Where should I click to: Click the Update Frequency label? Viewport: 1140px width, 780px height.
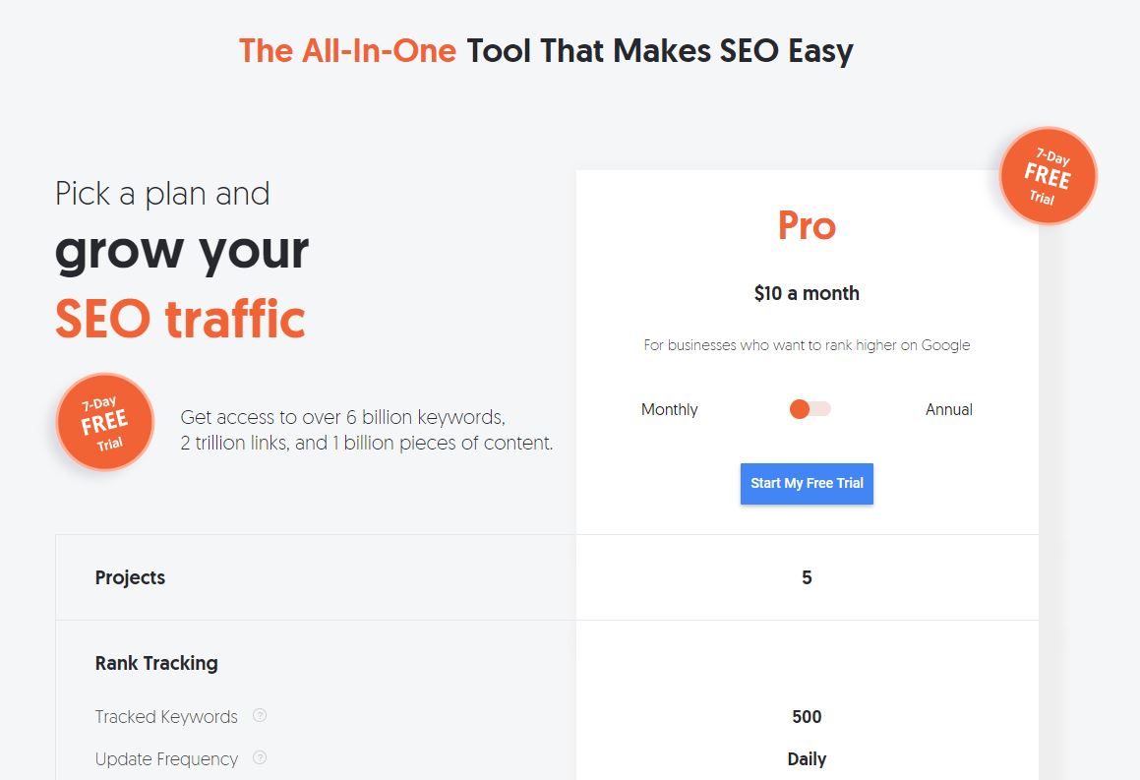(x=166, y=759)
